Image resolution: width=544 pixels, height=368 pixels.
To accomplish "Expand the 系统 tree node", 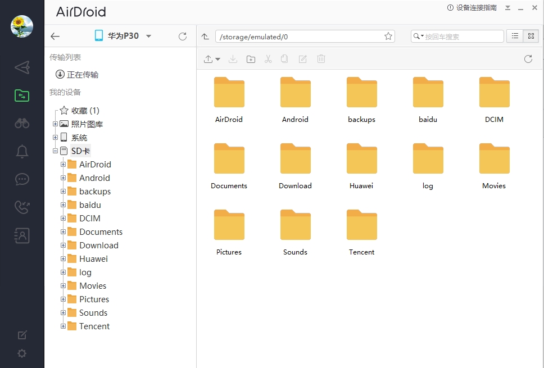I will pos(55,137).
